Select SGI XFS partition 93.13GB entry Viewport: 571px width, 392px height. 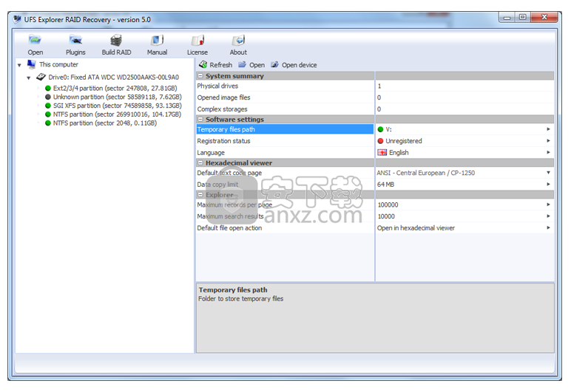point(118,106)
